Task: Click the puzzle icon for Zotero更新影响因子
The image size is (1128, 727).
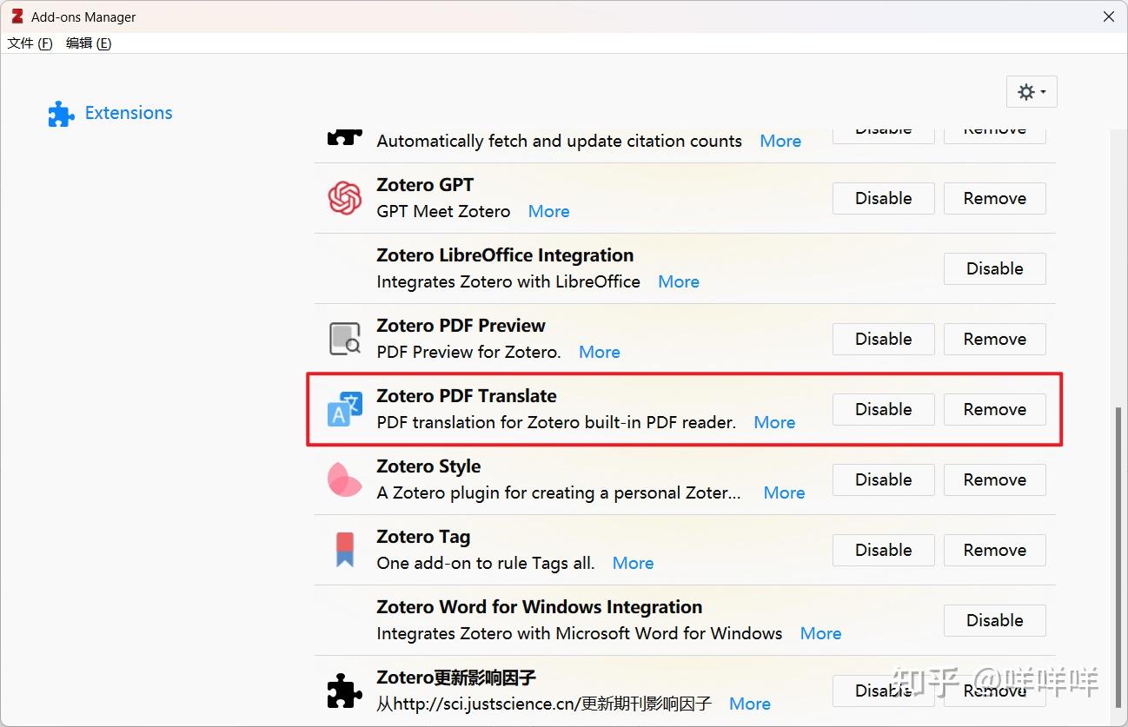Action: tap(345, 691)
